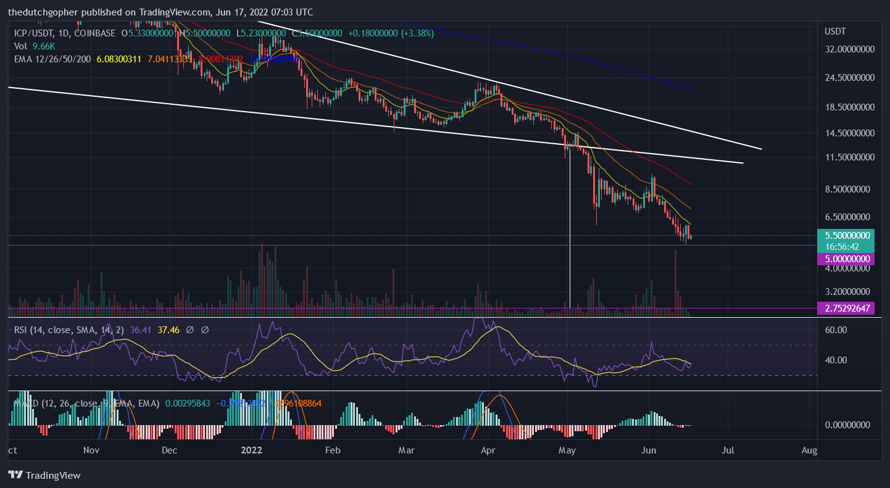Click the Apr label on time axis
This screenshot has width=890, height=488.
pos(488,451)
